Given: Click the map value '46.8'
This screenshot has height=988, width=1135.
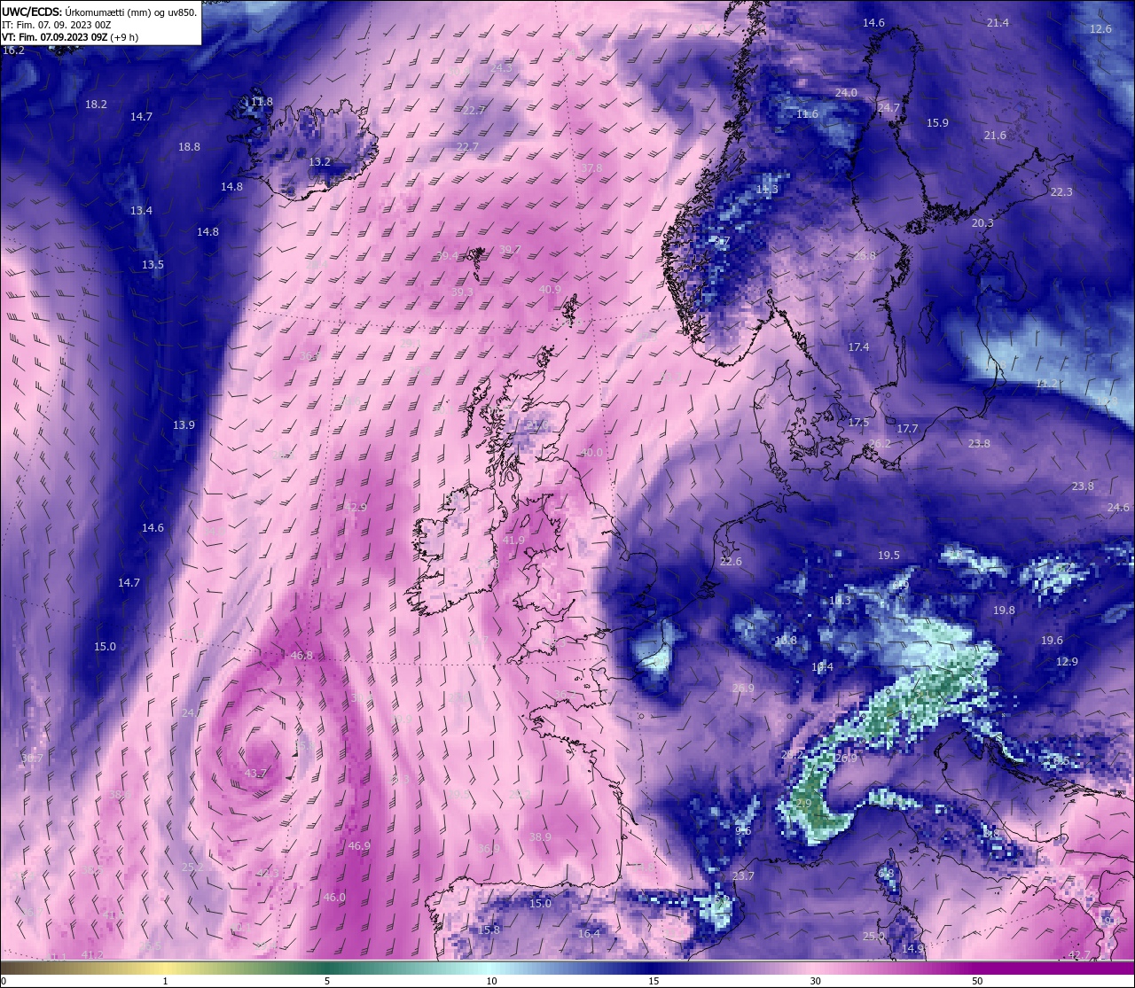Looking at the screenshot, I should coord(301,656).
